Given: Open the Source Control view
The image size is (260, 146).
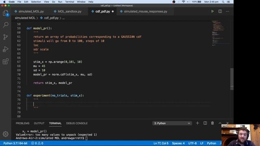Looking at the screenshot, I should (5, 37).
